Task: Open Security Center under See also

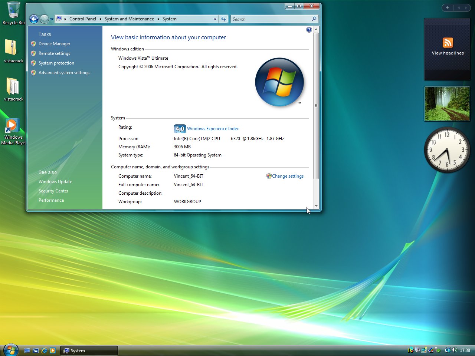Action: (x=53, y=191)
